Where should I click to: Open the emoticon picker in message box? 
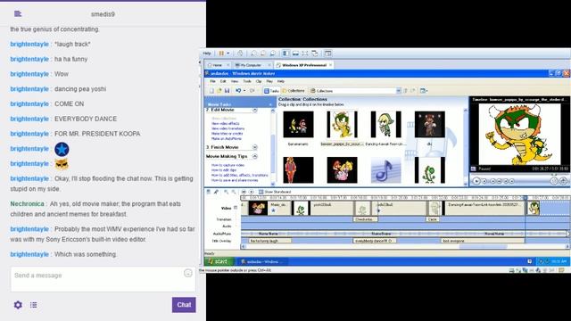(x=188, y=273)
